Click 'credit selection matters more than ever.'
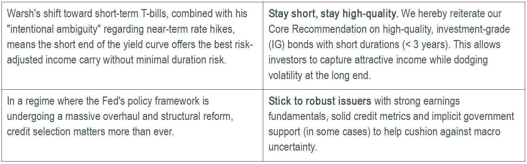The height and width of the screenshot is (164, 527). click(x=90, y=132)
